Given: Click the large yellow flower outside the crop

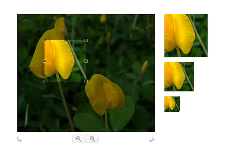Looking at the screenshot, I should [104, 94].
